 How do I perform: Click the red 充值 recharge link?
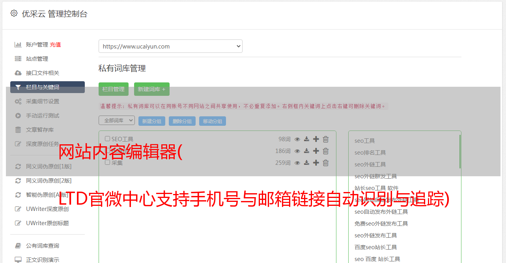point(55,45)
